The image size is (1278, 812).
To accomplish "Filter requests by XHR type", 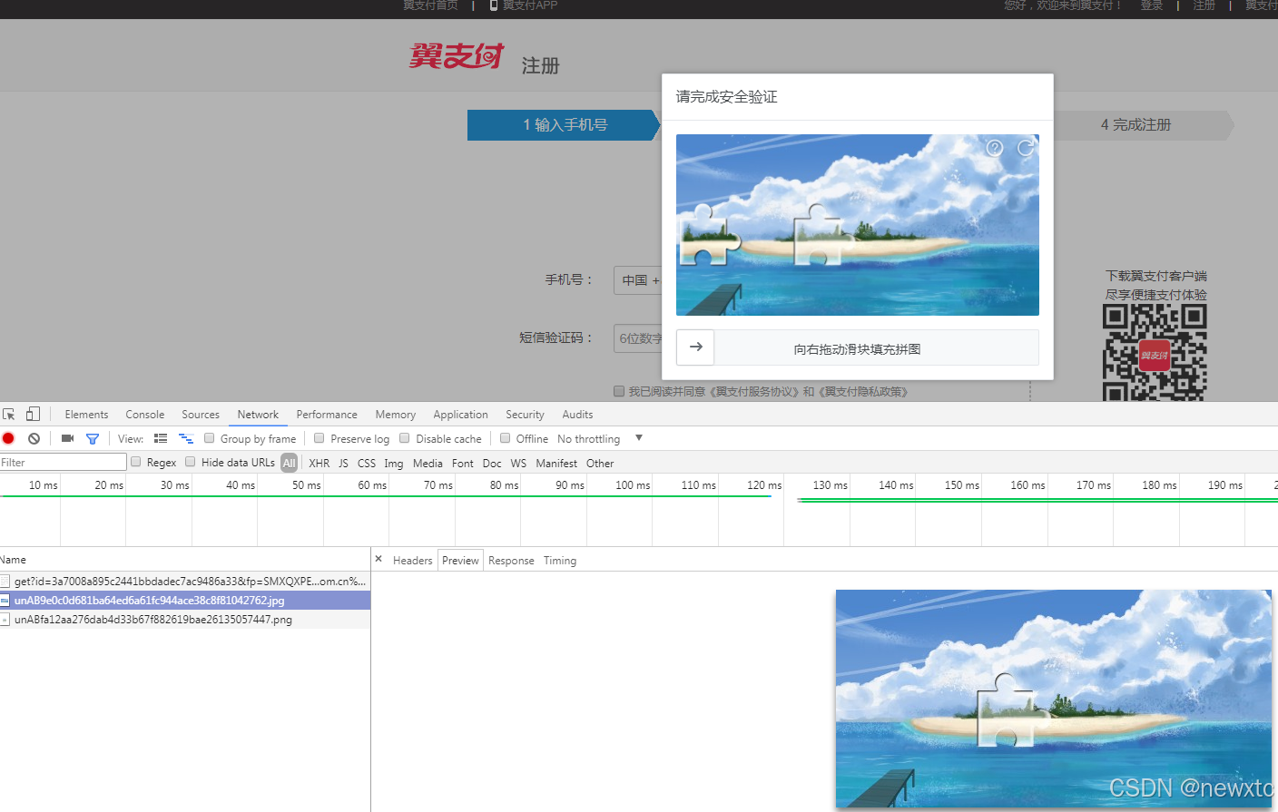I will pos(319,463).
